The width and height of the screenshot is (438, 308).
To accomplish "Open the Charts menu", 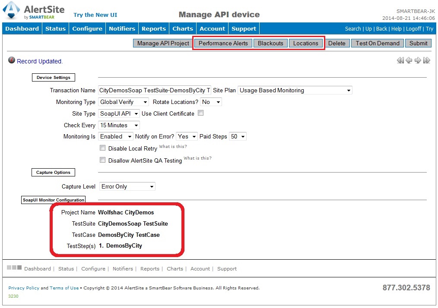I will coord(183,28).
